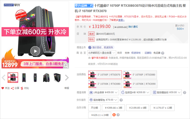
Task: Select the second product thumbnail image
Action: pos(24,78)
